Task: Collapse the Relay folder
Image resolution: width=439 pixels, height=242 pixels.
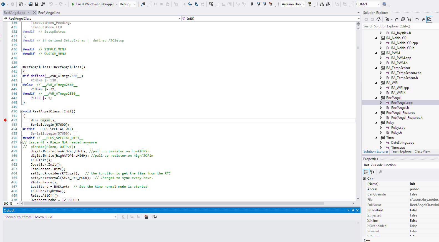Action: [376, 123]
